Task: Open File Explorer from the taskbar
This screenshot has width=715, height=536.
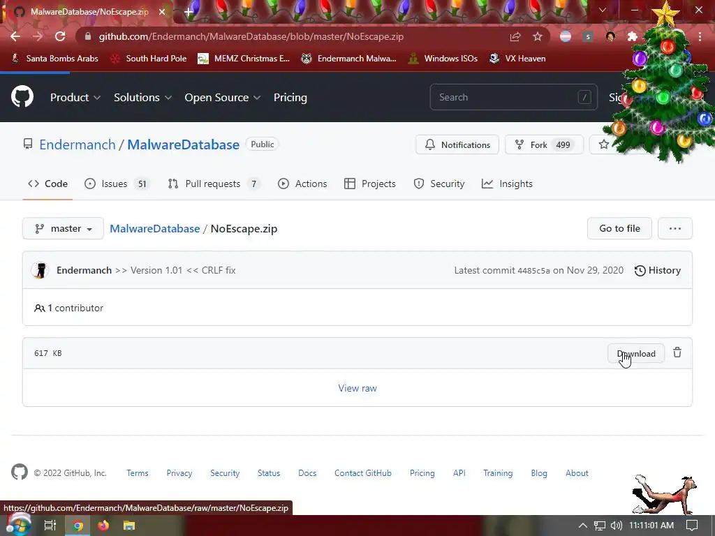Action: [129, 526]
